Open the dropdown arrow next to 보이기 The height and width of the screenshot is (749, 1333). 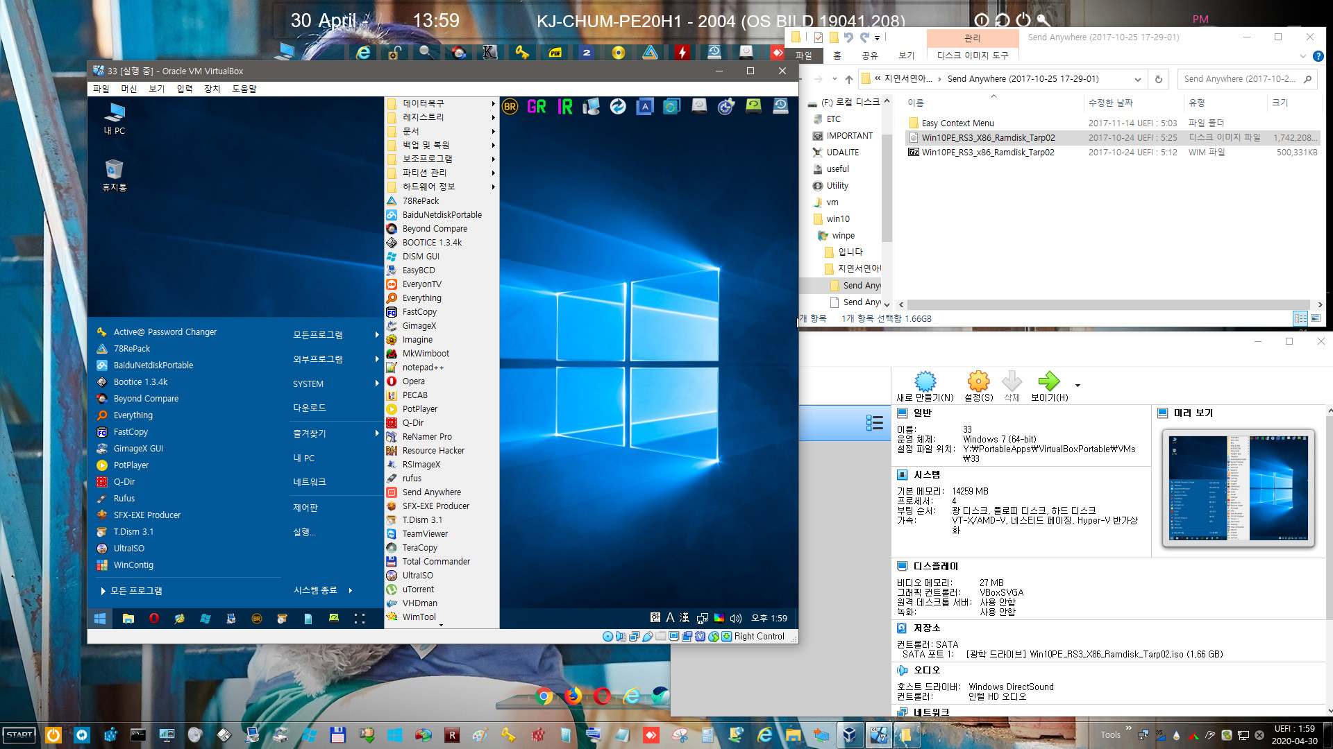[1078, 386]
